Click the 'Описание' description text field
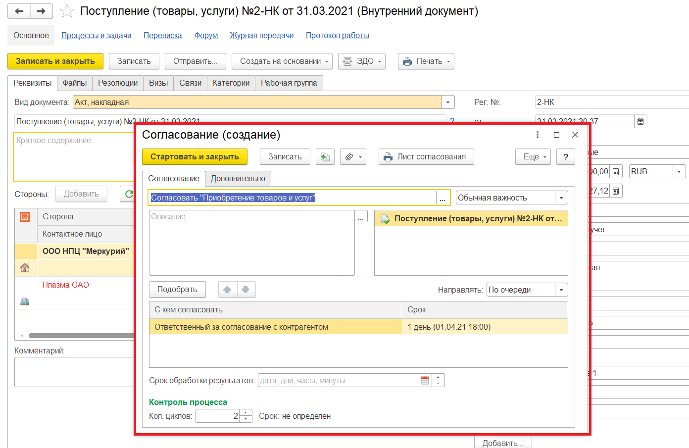 (251, 243)
